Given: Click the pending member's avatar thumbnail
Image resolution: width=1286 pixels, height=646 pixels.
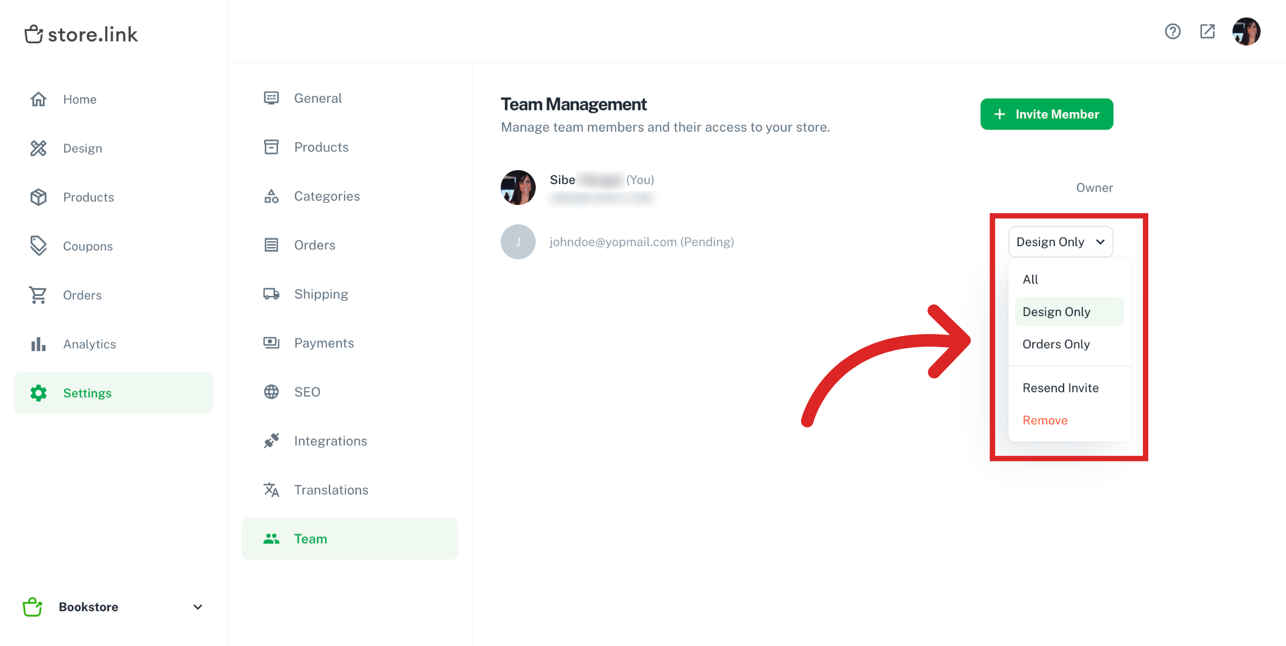Looking at the screenshot, I should pos(518,241).
